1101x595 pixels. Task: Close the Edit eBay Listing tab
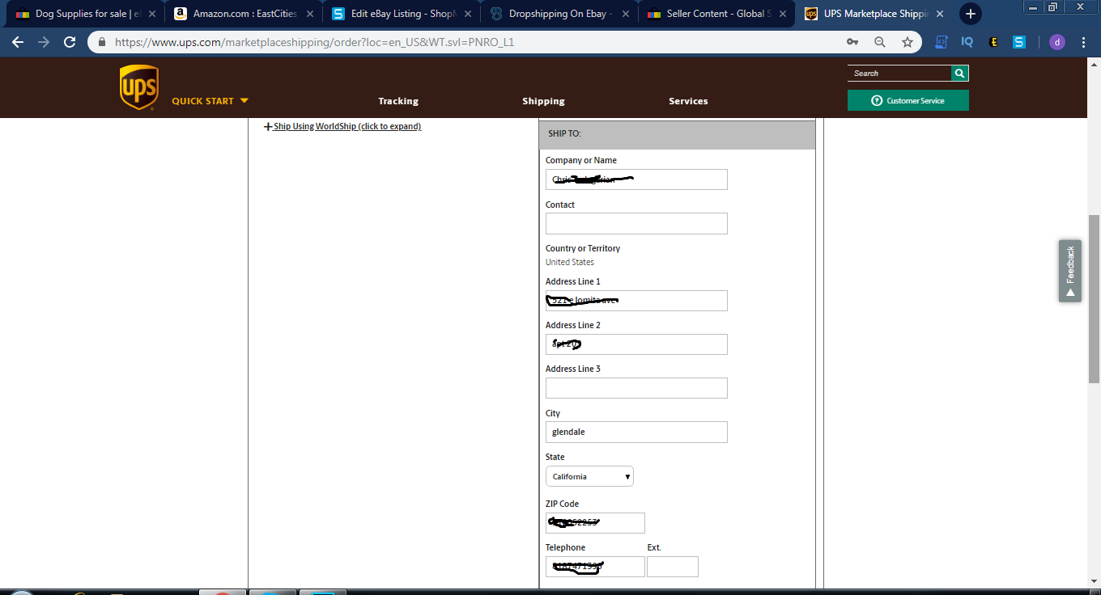tap(467, 14)
